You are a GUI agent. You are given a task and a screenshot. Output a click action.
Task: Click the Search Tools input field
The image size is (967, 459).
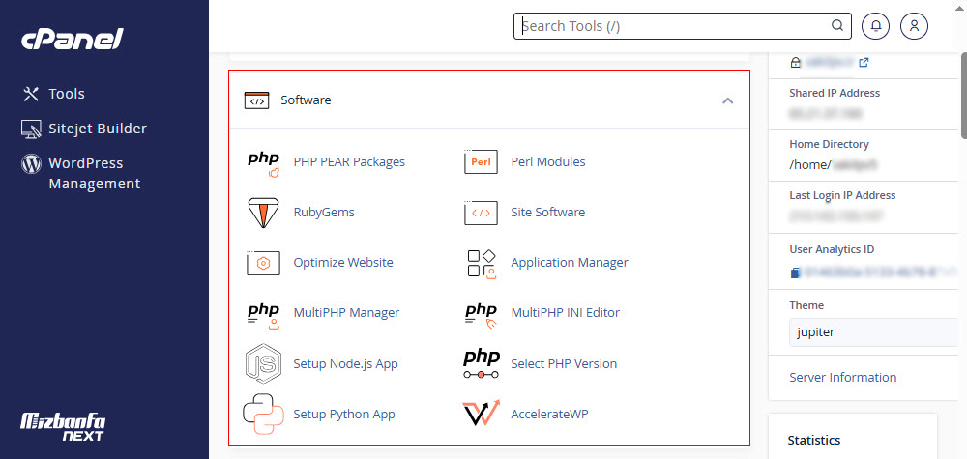[x=682, y=26]
